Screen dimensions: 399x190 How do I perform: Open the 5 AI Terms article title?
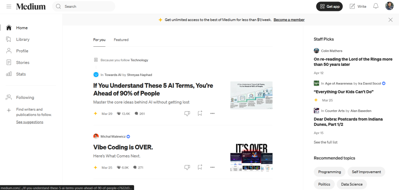click(x=153, y=89)
